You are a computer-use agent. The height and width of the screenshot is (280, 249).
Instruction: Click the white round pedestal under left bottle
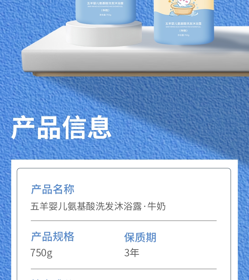[x=104, y=33]
